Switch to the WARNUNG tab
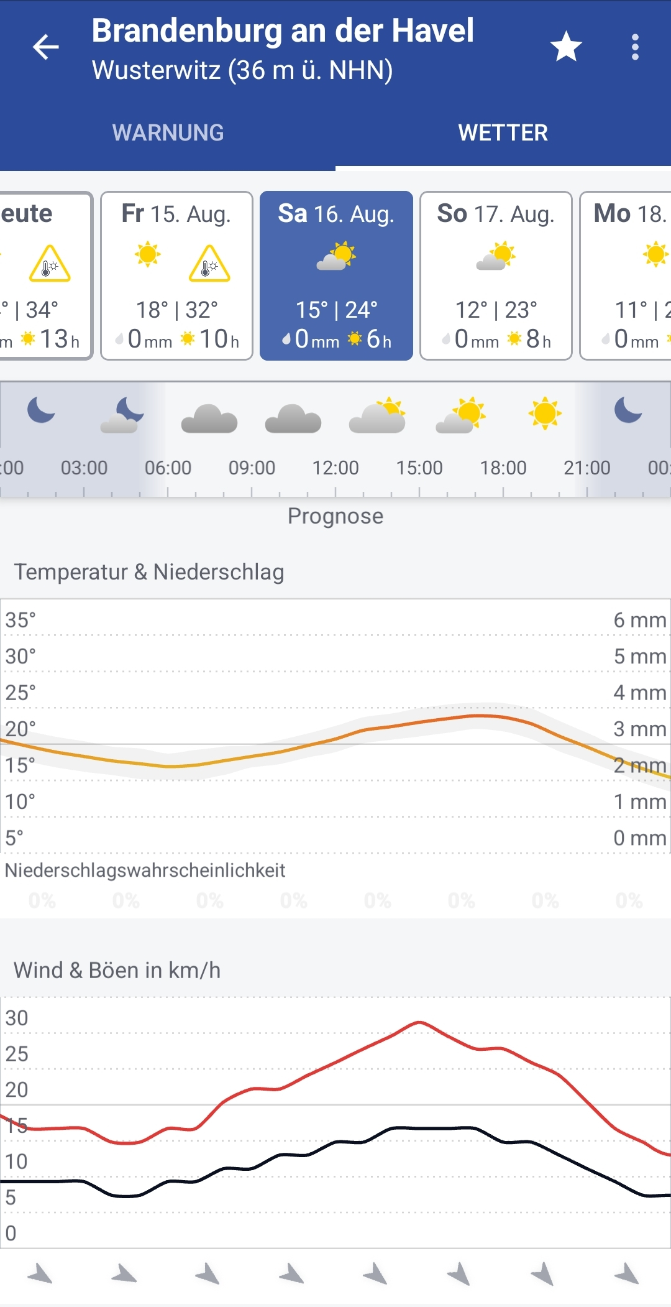Screen dimensions: 671x1307 168,132
